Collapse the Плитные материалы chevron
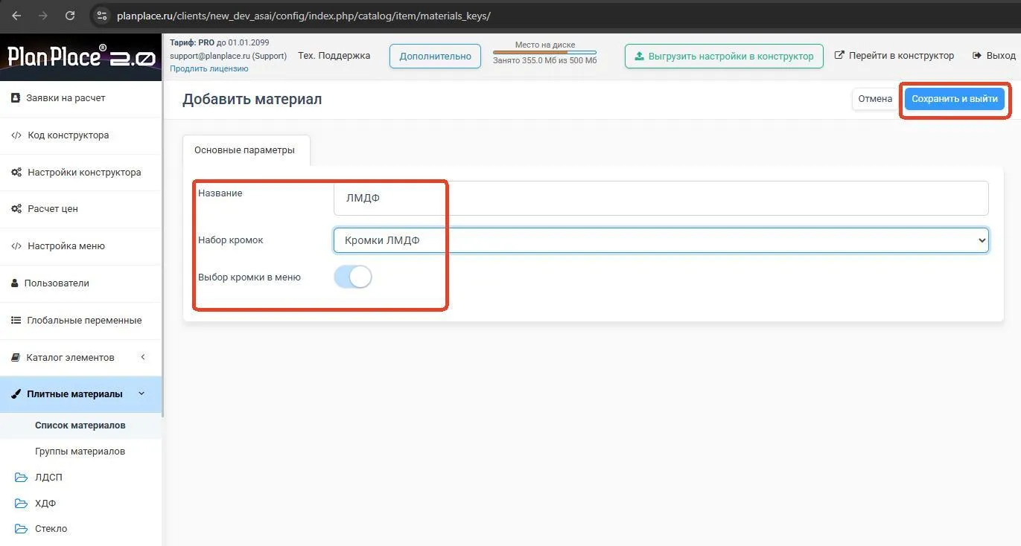 pos(142,394)
